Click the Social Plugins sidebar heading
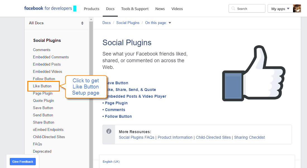 [x=47, y=40]
